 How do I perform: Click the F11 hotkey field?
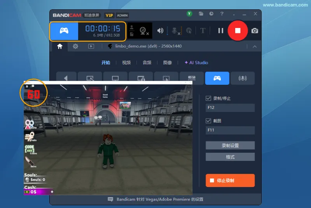pyautogui.click(x=230, y=130)
